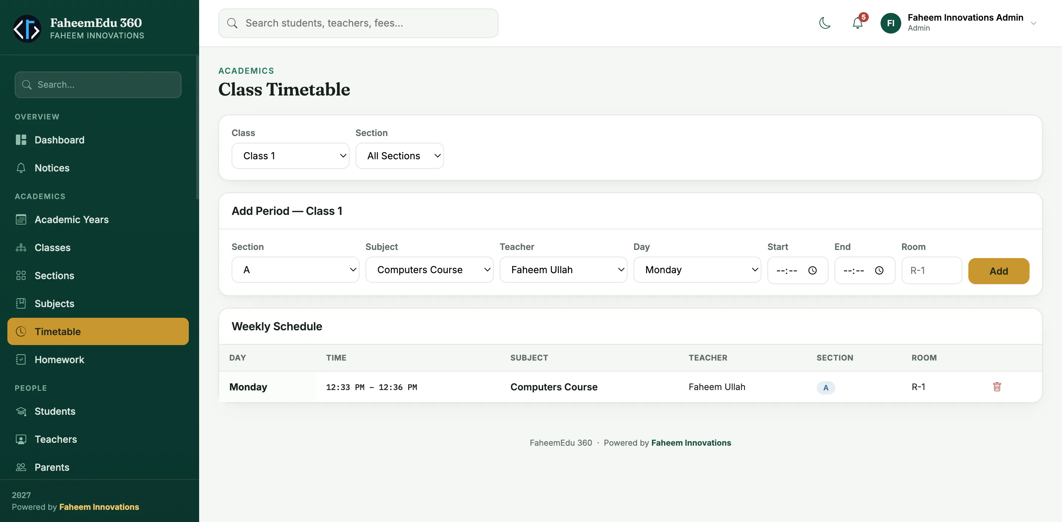Click the clock icon in the Start time field
Viewport: 1062px width, 522px height.
[812, 271]
